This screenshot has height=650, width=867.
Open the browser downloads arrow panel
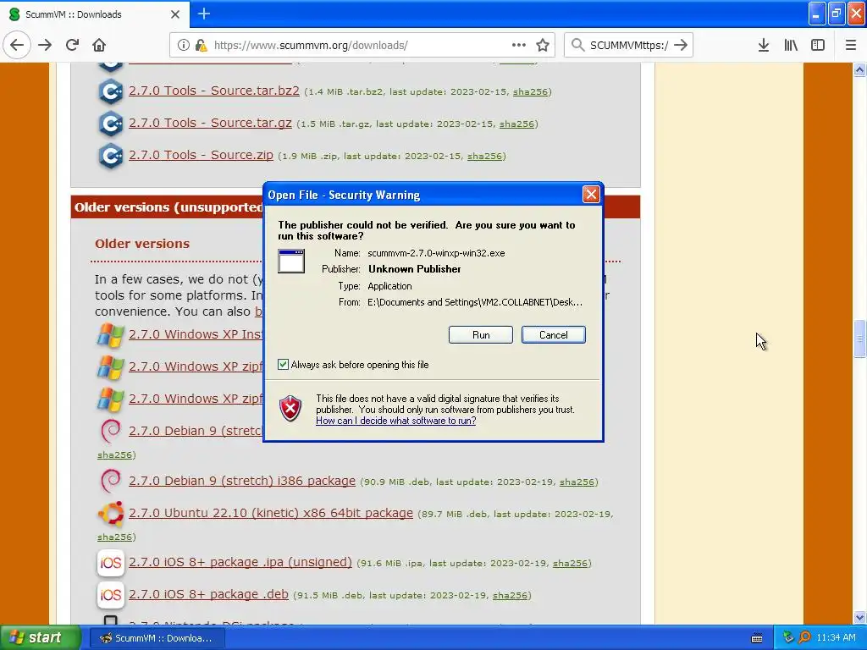pos(764,45)
